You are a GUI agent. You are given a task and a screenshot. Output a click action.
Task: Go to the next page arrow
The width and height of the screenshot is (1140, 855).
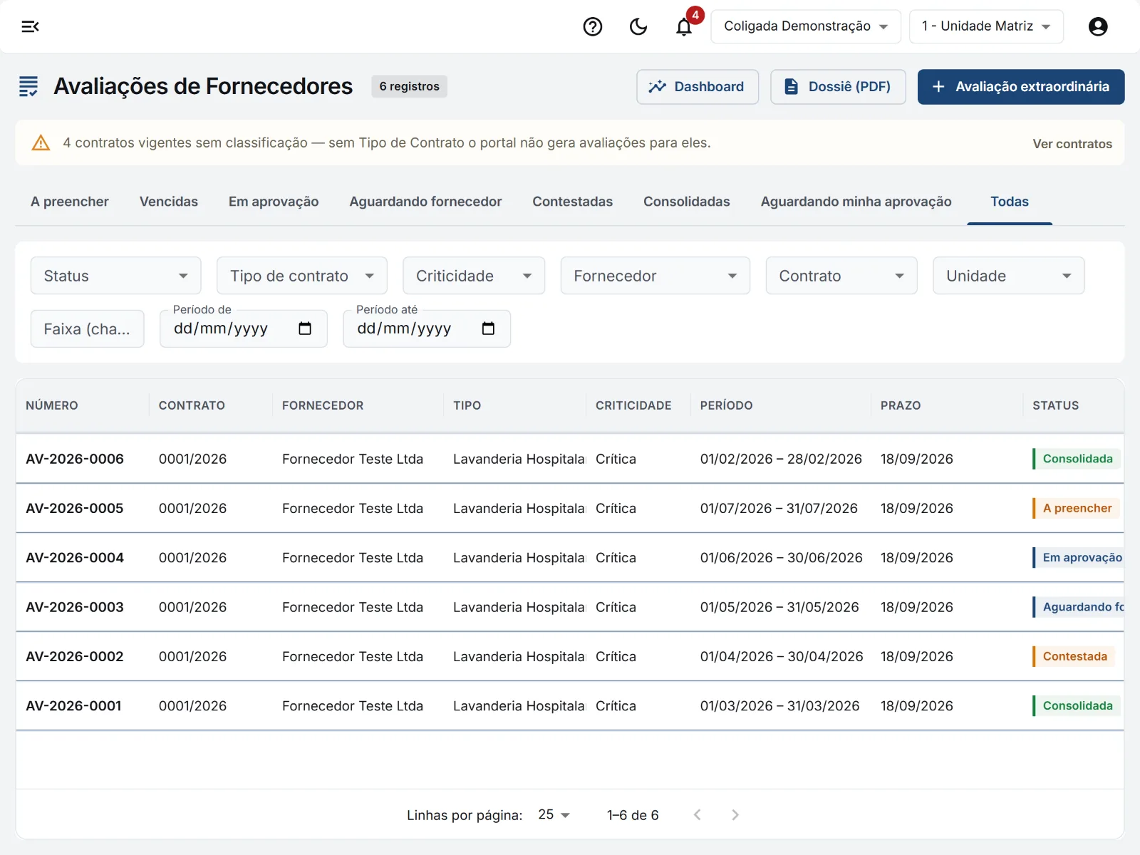click(735, 814)
